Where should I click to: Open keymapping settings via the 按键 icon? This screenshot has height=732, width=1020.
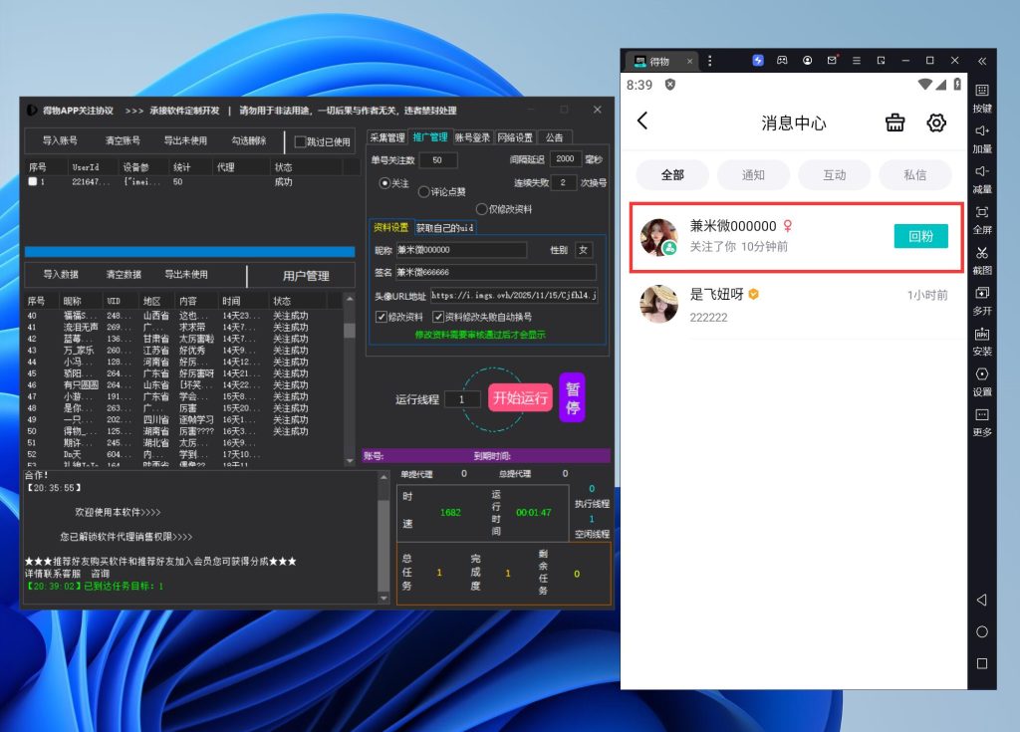tap(982, 95)
